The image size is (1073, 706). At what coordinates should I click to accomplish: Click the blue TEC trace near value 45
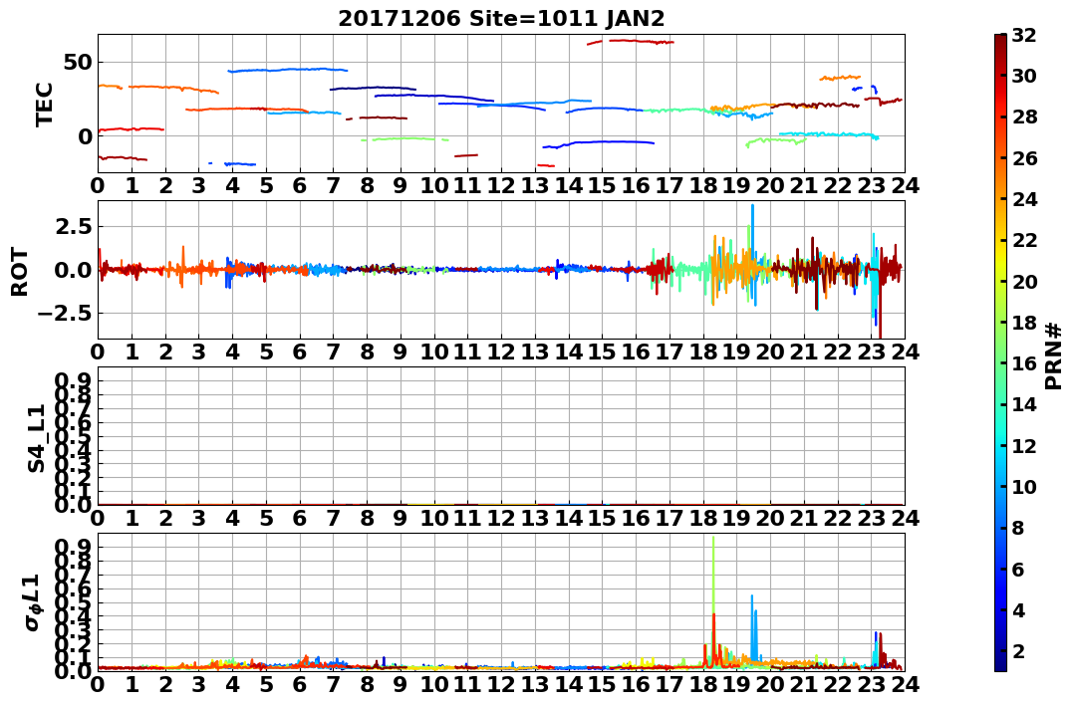[287, 70]
